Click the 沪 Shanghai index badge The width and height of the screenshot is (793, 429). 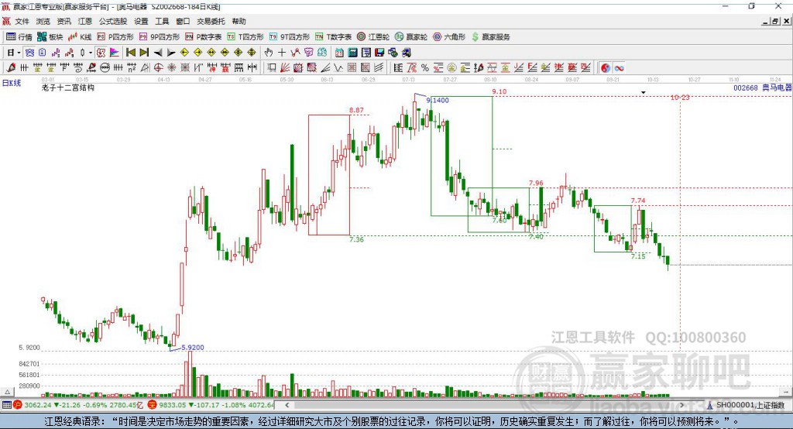coord(18,405)
